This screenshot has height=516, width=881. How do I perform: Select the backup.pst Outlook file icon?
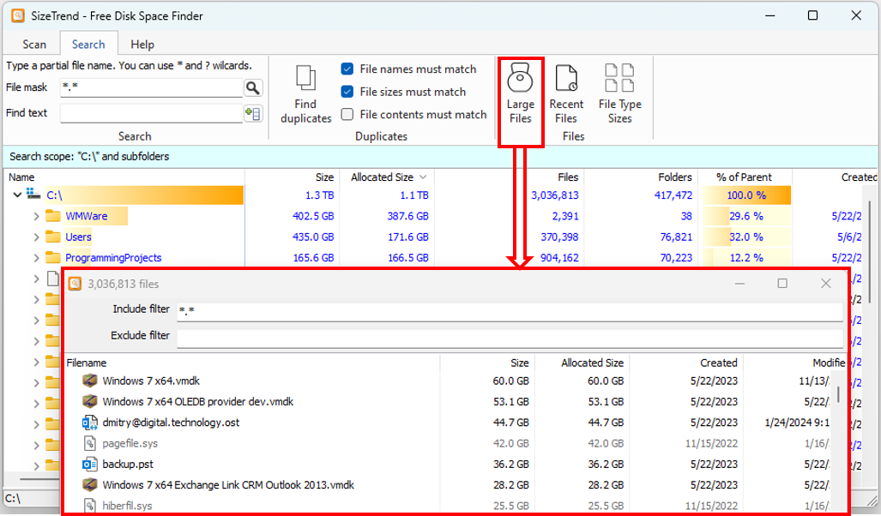(x=90, y=464)
